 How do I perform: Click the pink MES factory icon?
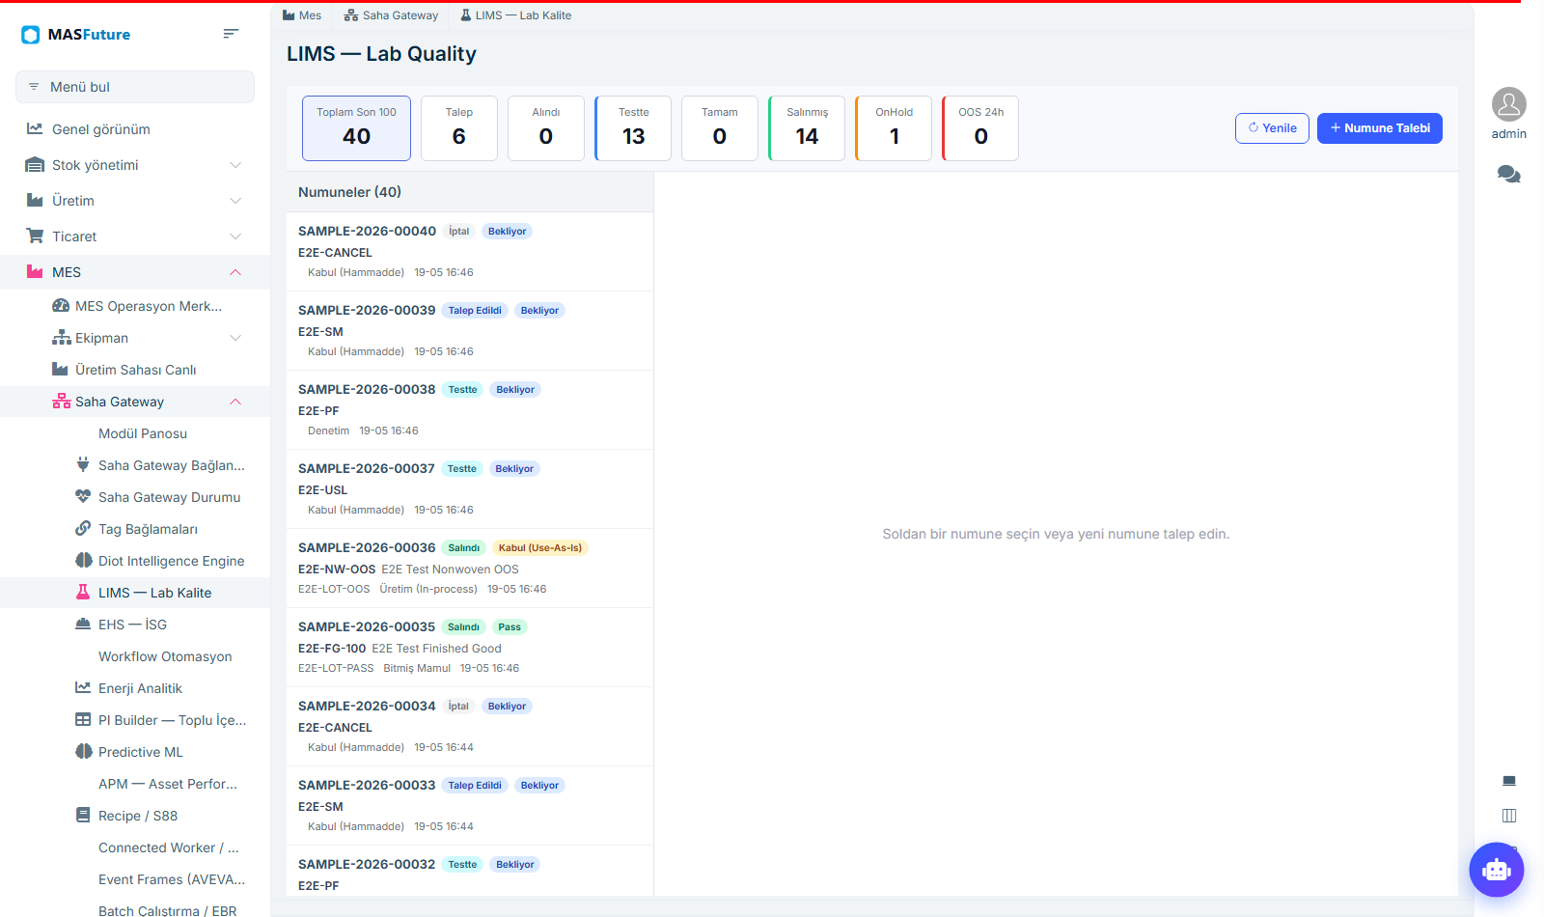(x=35, y=272)
